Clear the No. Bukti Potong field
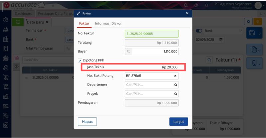This screenshot has width=266, height=138. (175, 76)
